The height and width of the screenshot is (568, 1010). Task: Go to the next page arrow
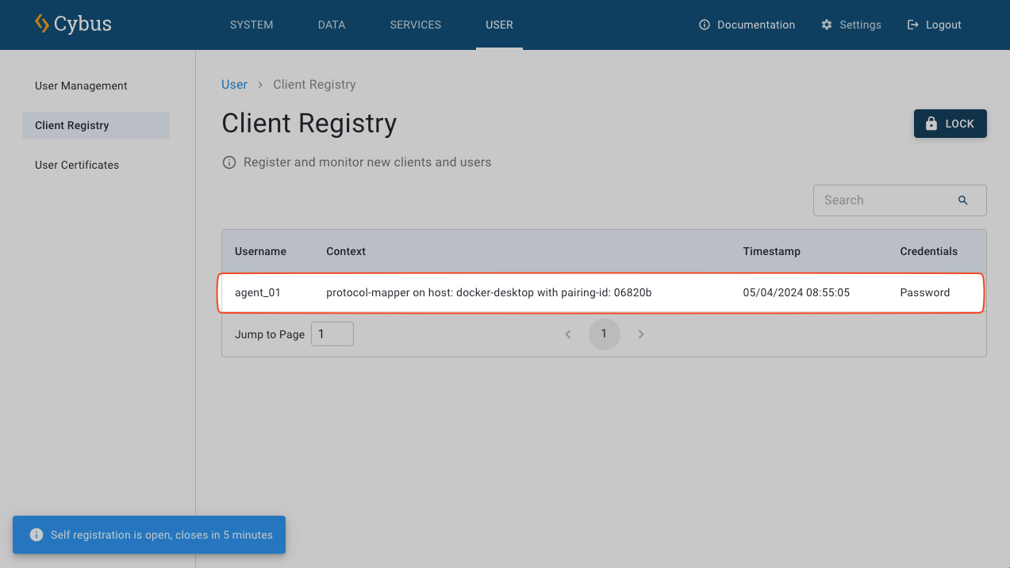[x=641, y=334]
